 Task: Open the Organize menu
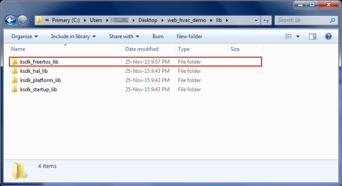[x=25, y=36]
